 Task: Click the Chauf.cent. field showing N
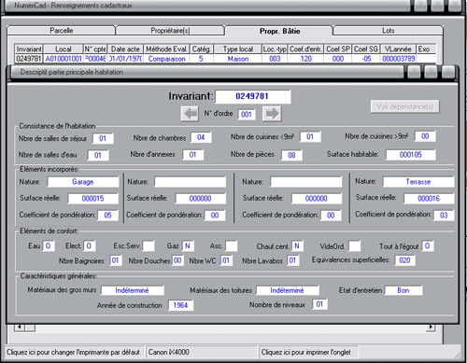(297, 246)
